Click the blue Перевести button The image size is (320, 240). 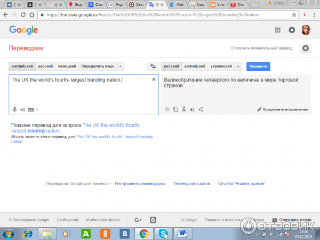[x=258, y=66]
